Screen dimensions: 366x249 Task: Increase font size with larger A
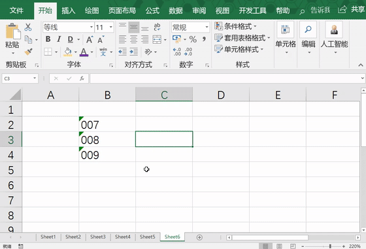(x=90, y=40)
